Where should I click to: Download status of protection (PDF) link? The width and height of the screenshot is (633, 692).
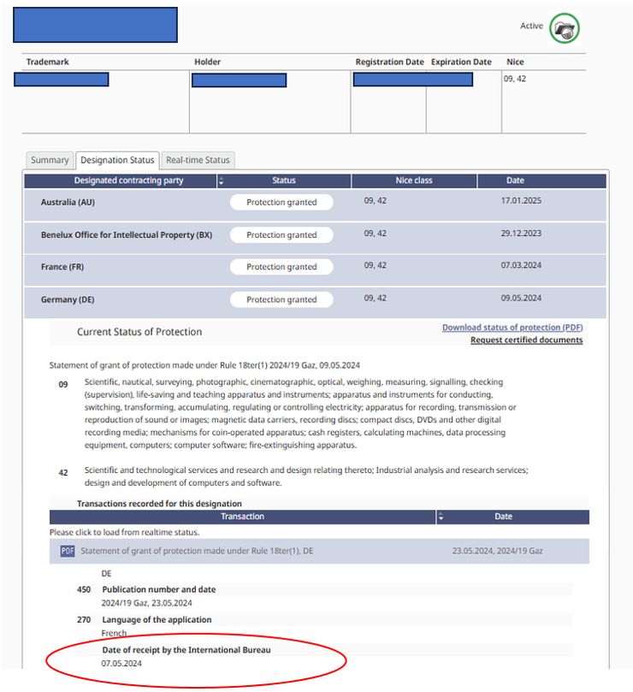512,328
